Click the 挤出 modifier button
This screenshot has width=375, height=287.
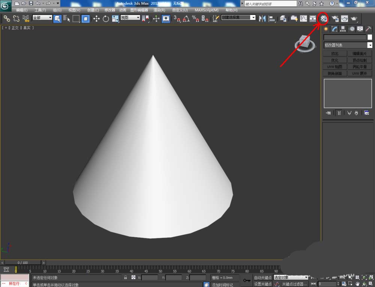[334, 54]
